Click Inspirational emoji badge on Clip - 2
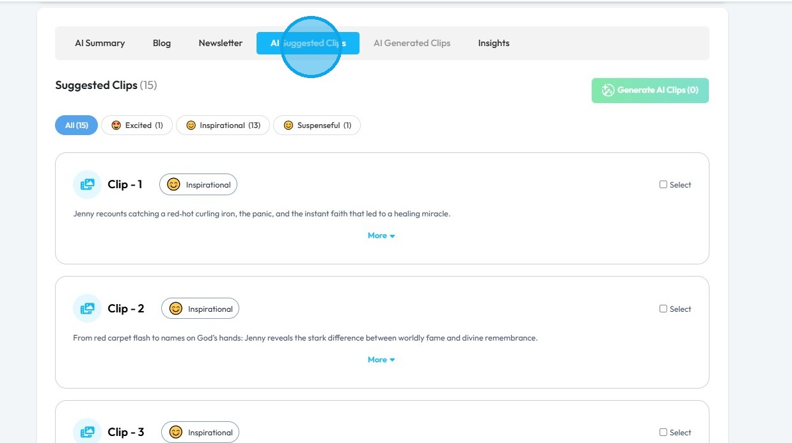 (x=200, y=309)
